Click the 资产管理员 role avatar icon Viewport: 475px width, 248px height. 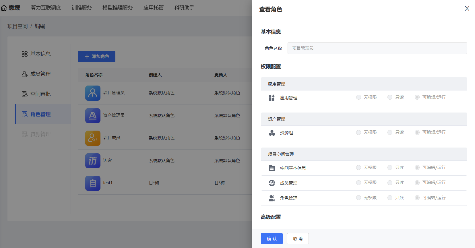93,115
